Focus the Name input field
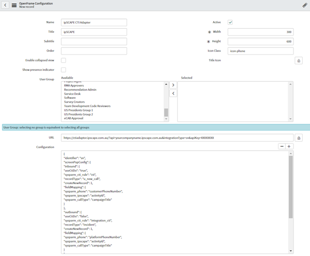Screen dimensions: 310x256 [94, 22]
